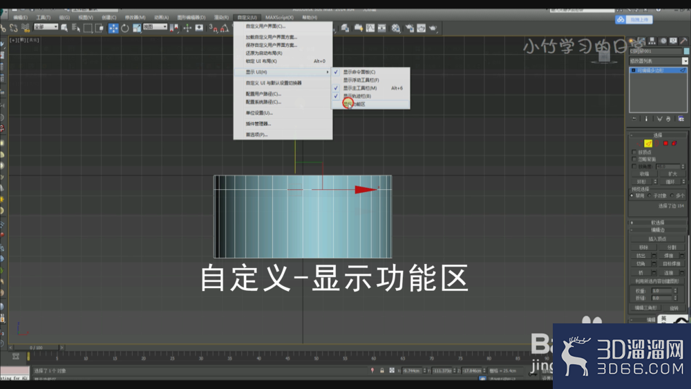Open the 挤出 settings box
691x389 pixels.
tap(654, 256)
